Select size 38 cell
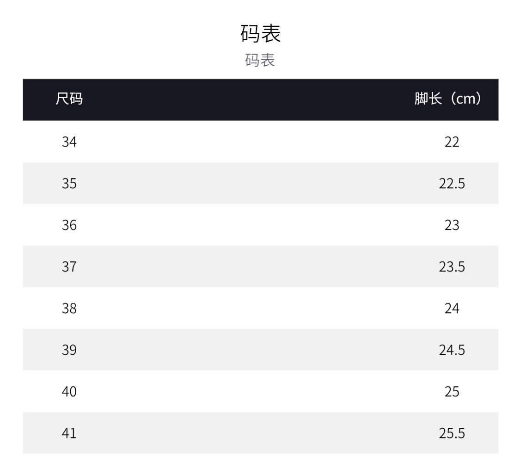This screenshot has width=520, height=475. pos(69,308)
